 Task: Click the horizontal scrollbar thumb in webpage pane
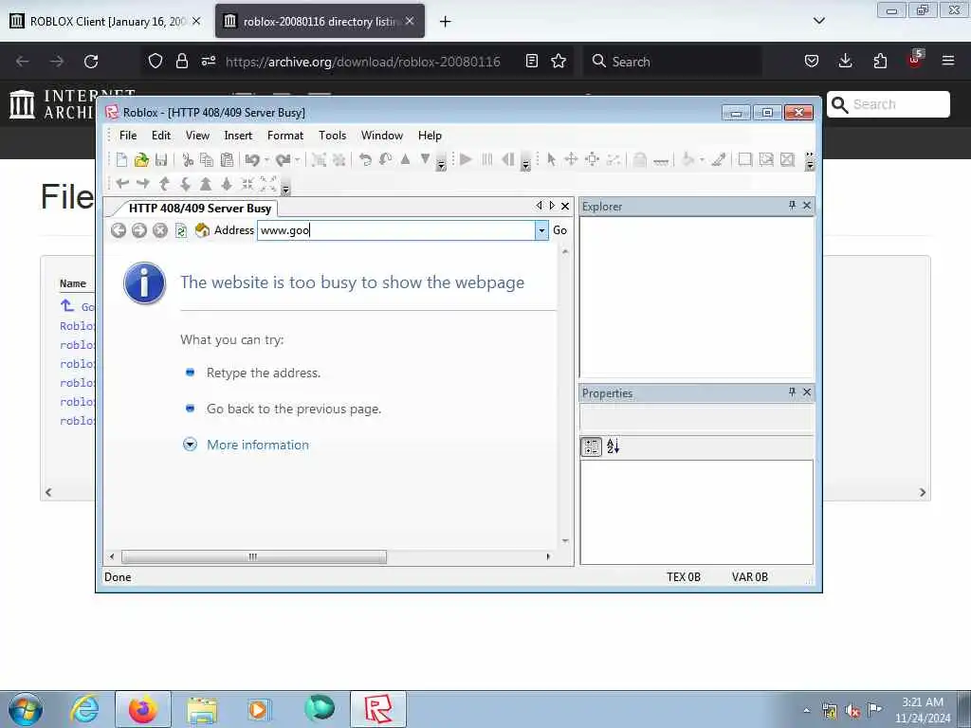point(254,556)
